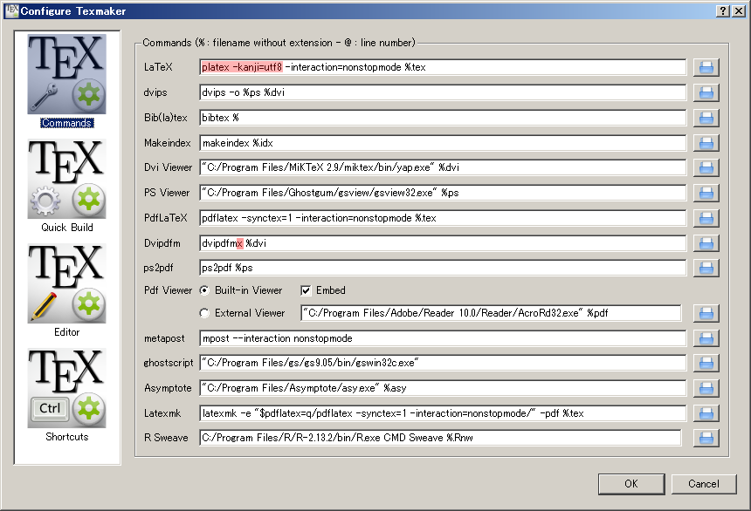
Task: Edit the Latexmk command field
Action: pos(443,413)
